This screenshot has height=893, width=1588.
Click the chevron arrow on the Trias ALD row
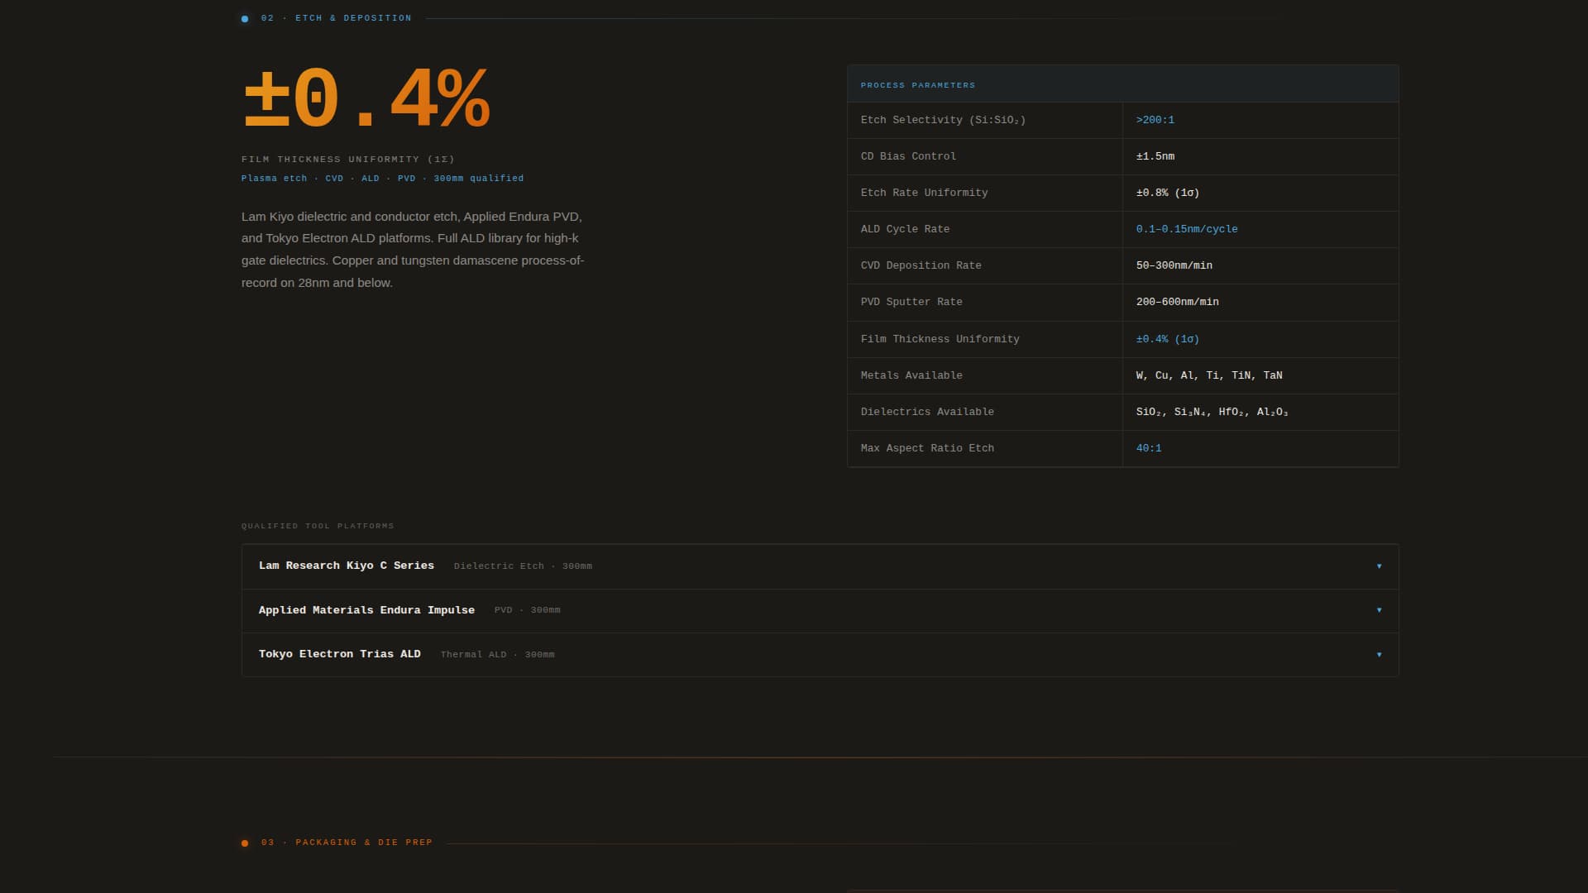[x=1379, y=654]
